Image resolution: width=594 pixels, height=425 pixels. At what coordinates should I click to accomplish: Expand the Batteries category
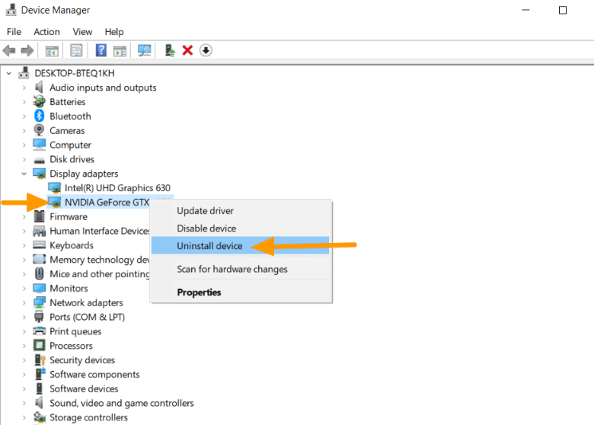click(24, 102)
